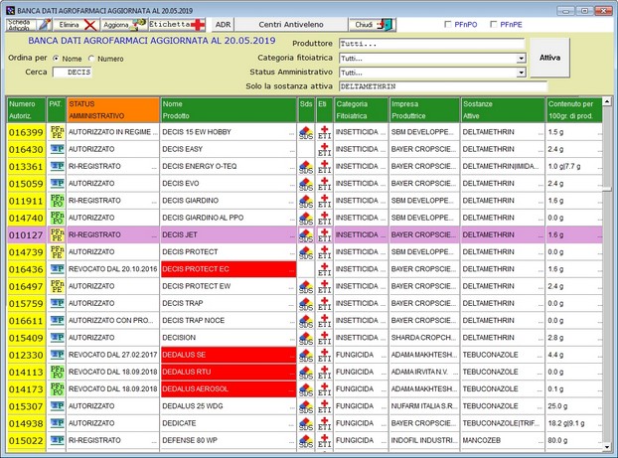Expand status ellipsis for DEFENSE 80 WP
Image resolution: width=618 pixels, height=458 pixels.
154,442
